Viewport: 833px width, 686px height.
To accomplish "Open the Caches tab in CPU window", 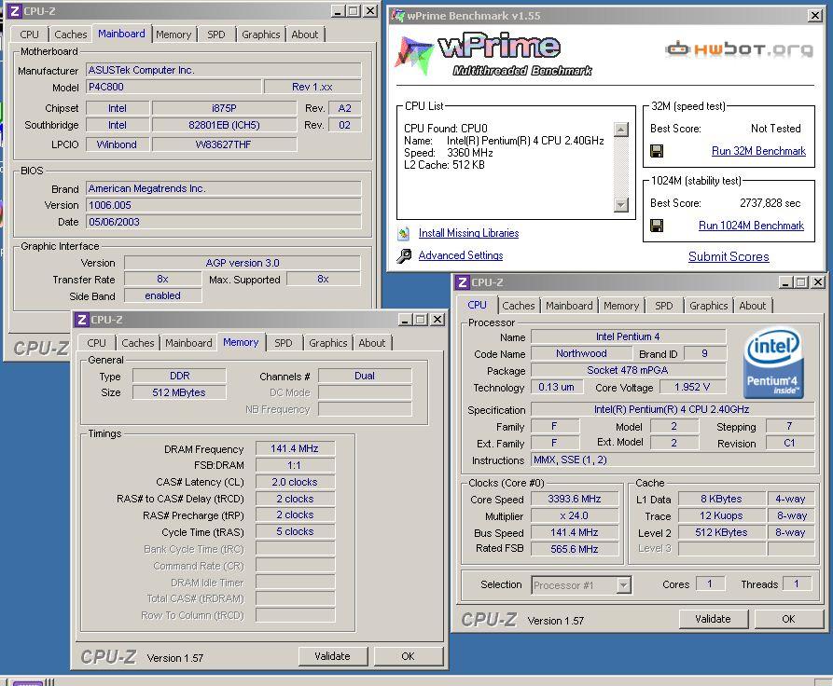I will click(x=518, y=306).
